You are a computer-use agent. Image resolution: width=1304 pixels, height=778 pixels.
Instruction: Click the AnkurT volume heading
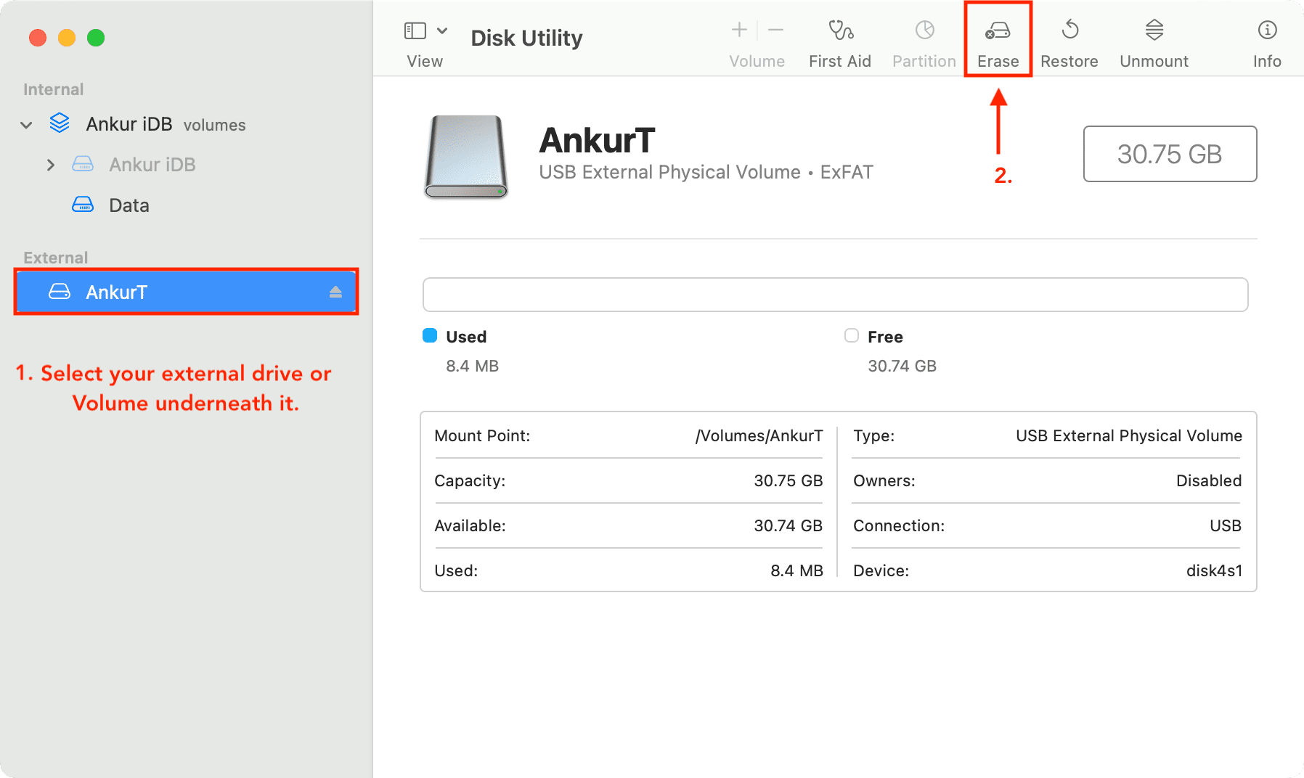pos(597,140)
